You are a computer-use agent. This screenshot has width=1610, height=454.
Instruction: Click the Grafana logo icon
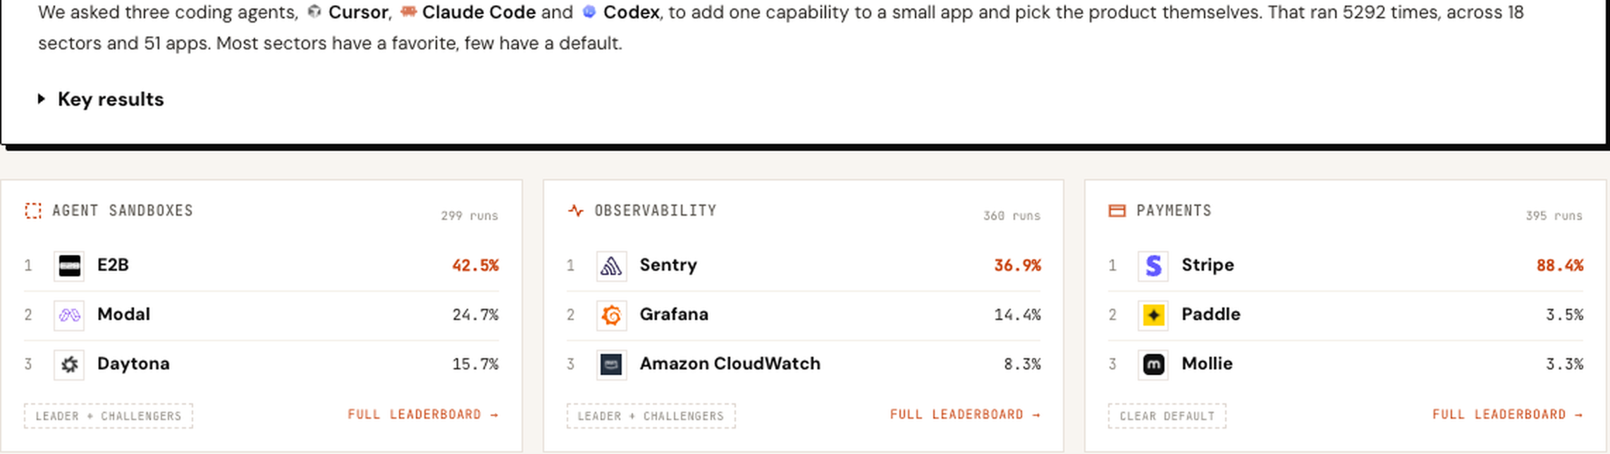click(611, 315)
